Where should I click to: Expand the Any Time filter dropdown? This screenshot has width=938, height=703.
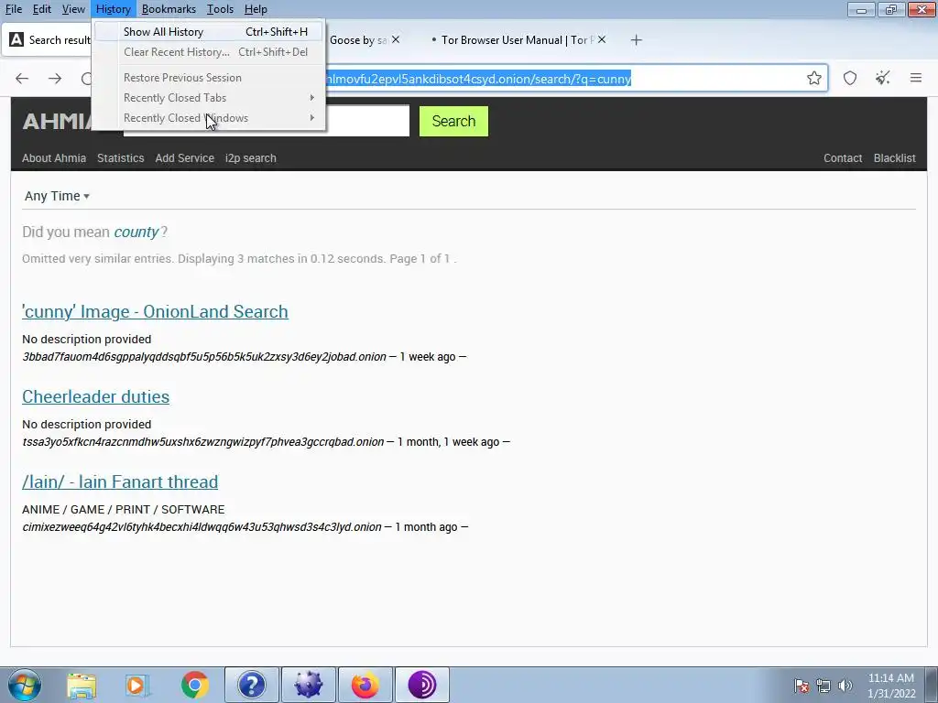click(x=57, y=196)
